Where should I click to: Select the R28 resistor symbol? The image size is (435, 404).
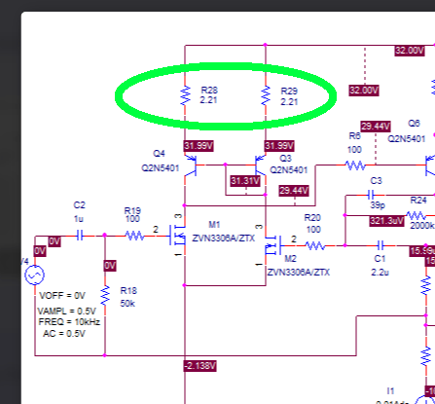pos(185,95)
